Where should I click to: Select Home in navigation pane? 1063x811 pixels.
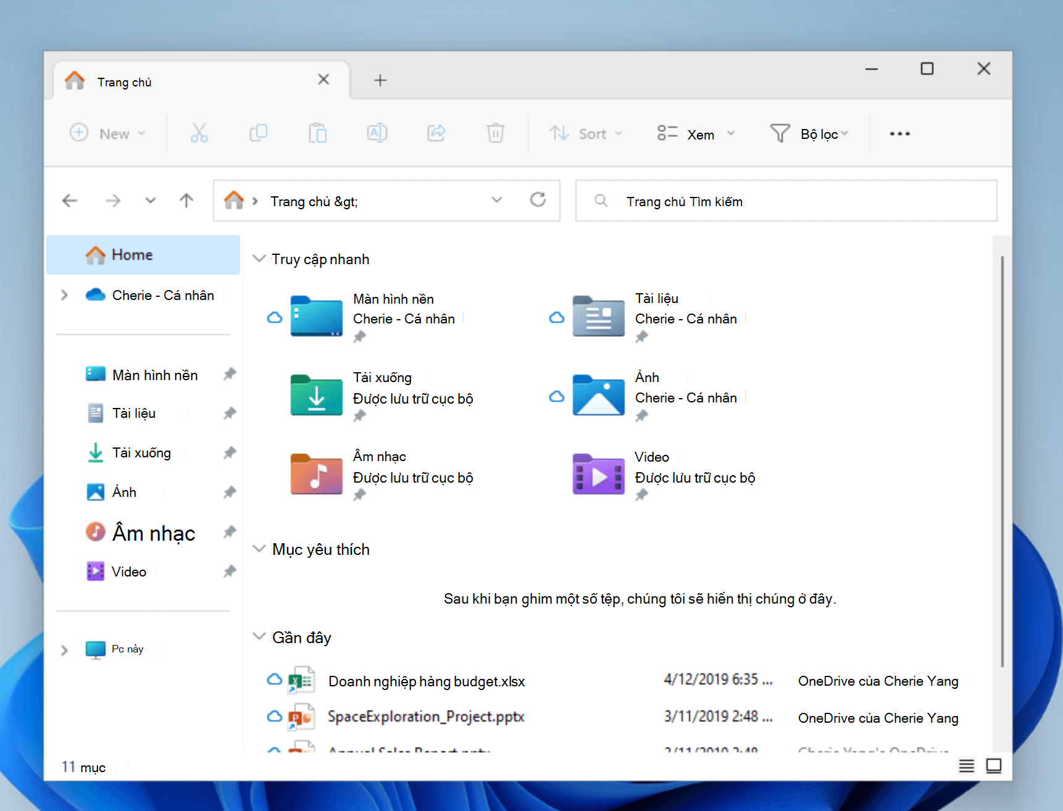point(143,255)
